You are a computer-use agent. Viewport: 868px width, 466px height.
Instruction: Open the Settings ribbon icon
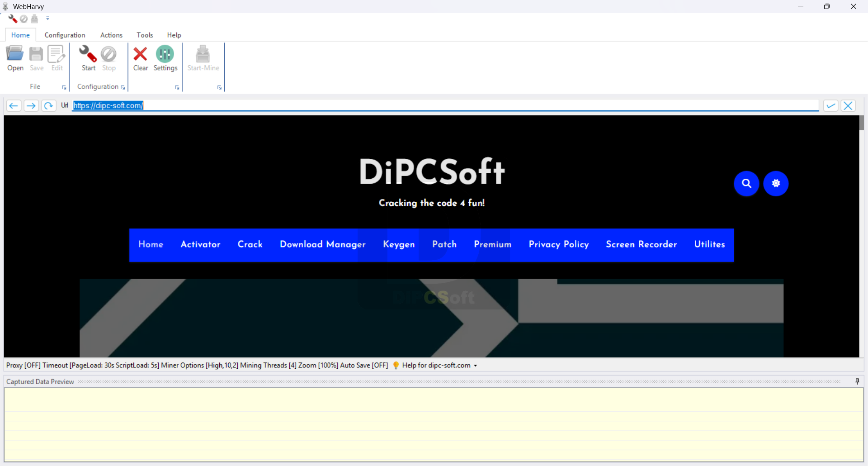tap(165, 58)
